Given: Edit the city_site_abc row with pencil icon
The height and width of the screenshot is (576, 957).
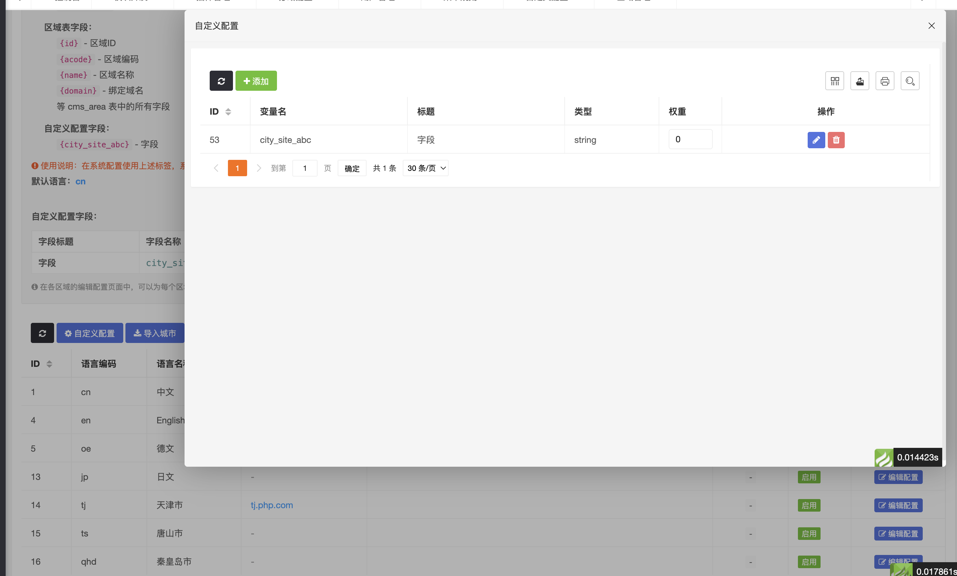Looking at the screenshot, I should [x=816, y=140].
